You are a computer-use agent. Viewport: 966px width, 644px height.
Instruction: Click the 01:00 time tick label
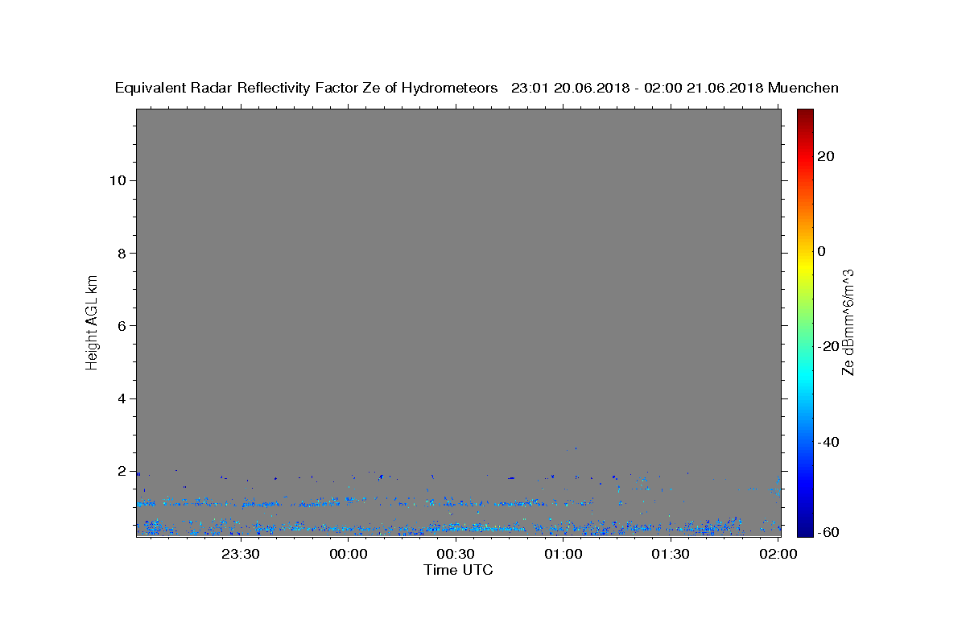tap(563, 554)
